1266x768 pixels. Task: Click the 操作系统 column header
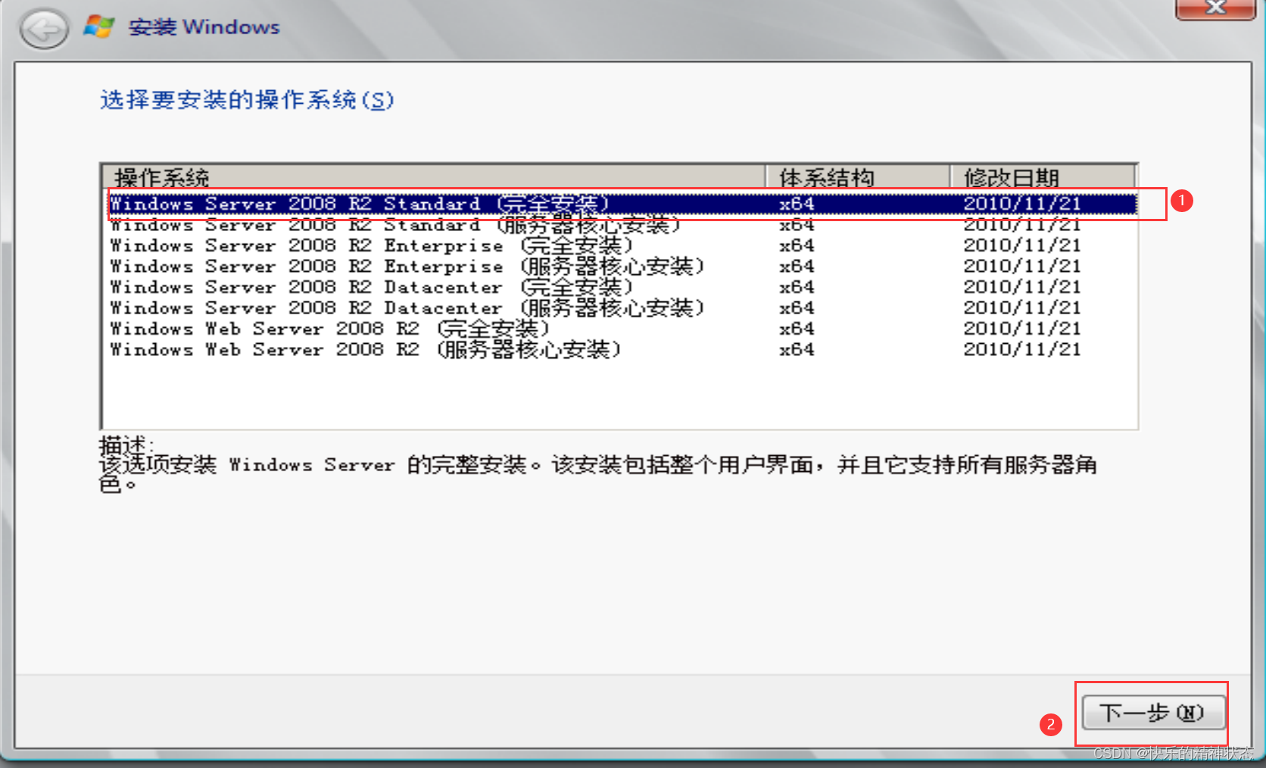(x=434, y=177)
